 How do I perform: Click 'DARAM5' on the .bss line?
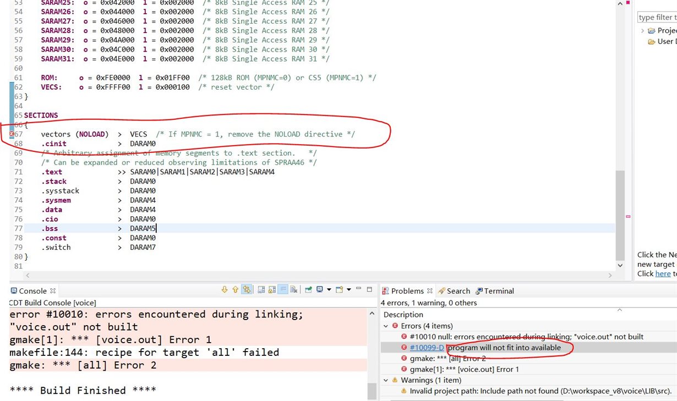(x=143, y=228)
